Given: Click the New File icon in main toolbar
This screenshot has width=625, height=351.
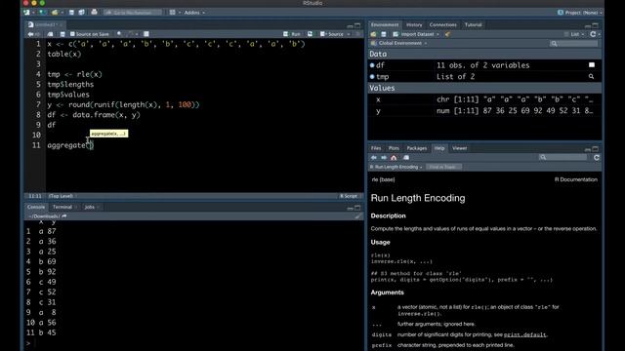Looking at the screenshot, I should coord(27,13).
